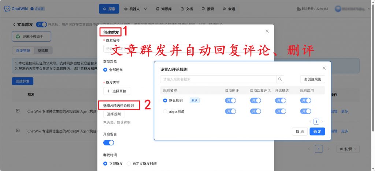Click the 选择草稿 button
The width and height of the screenshot is (375, 171).
click(x=117, y=91)
